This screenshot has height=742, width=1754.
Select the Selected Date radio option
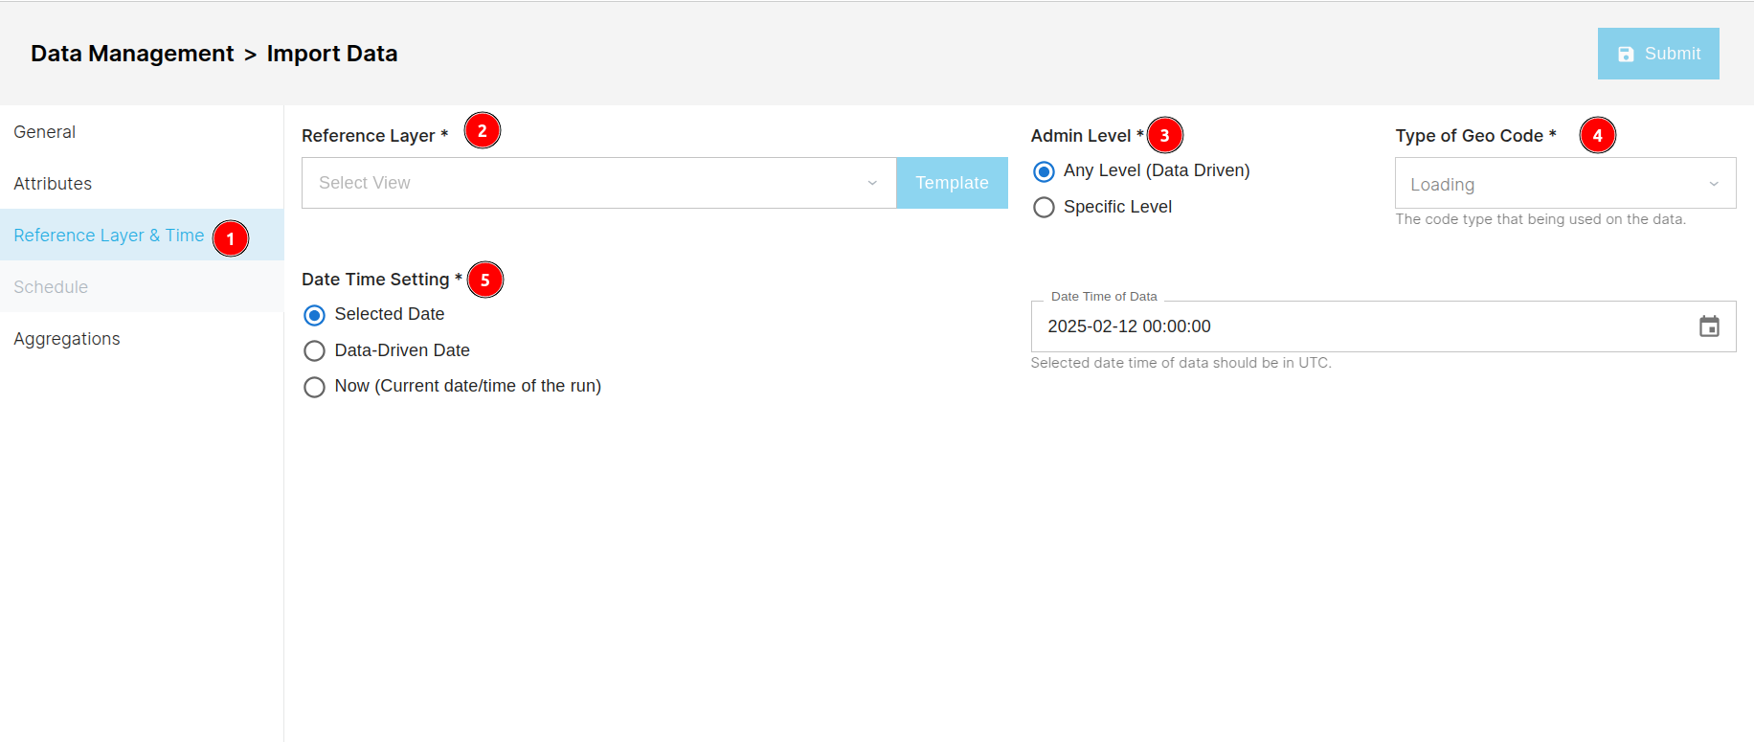point(314,315)
